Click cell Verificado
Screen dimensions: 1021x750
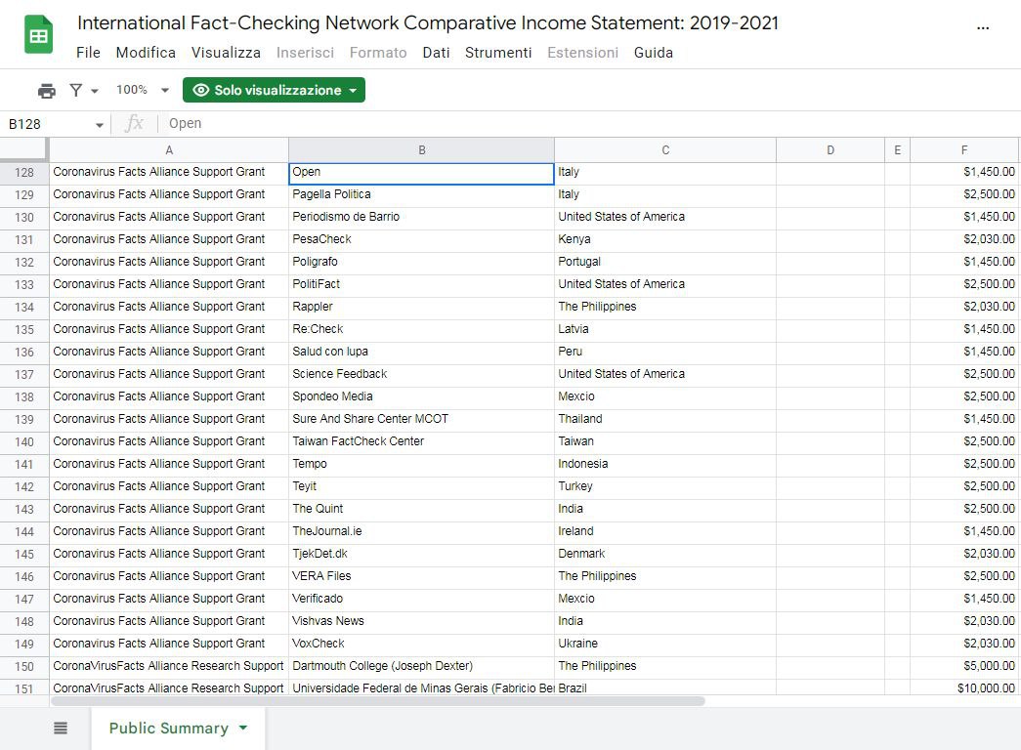click(x=421, y=599)
